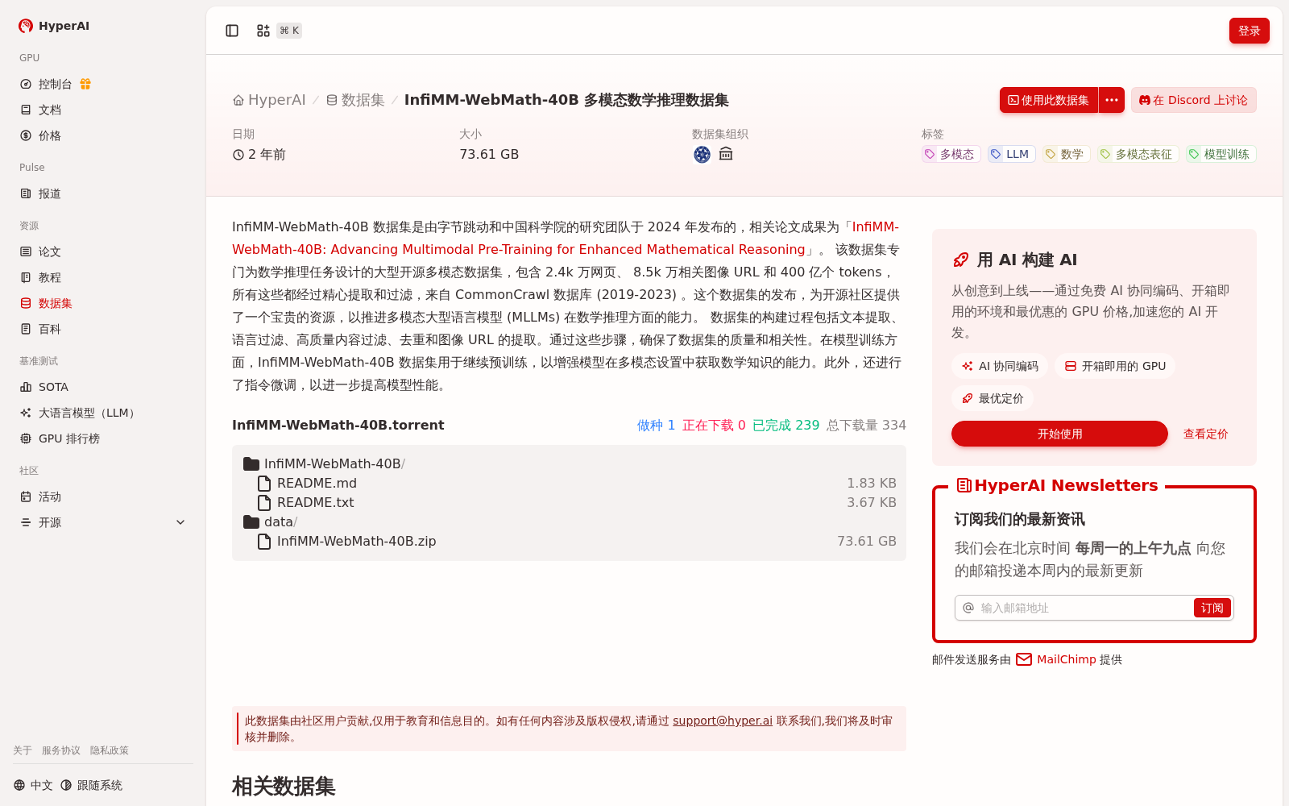Click the 订阅 subscribe button
Viewport: 1289px width, 806px height.
point(1212,608)
